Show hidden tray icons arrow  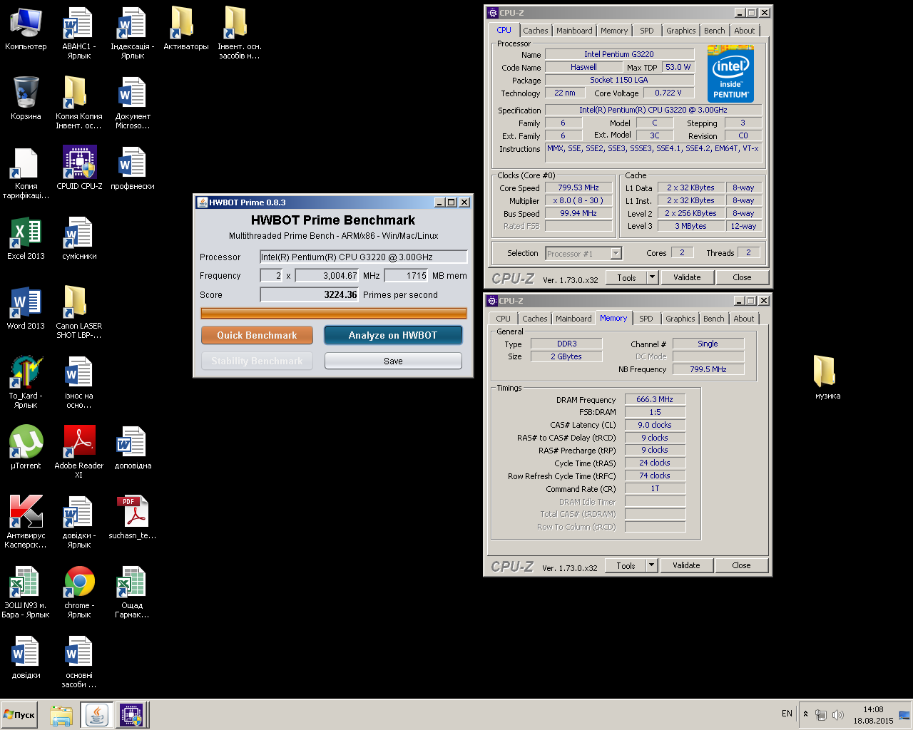coord(805,714)
